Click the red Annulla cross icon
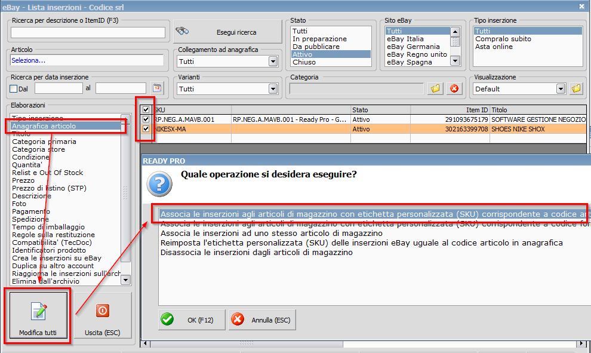 point(238,320)
